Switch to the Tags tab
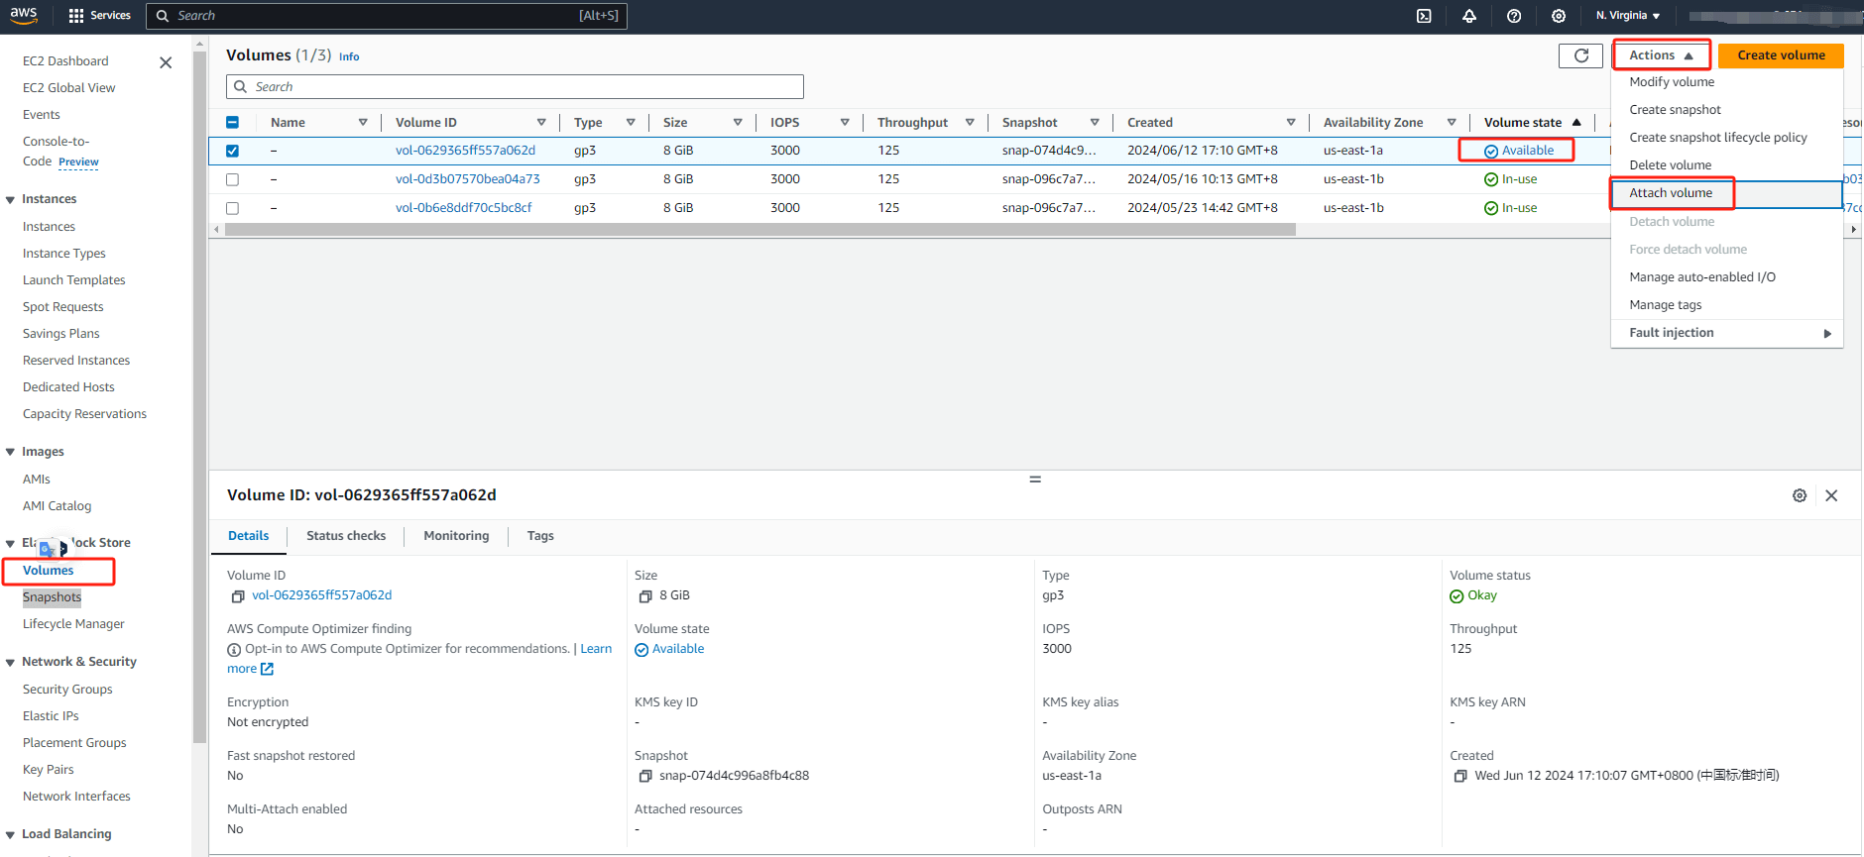Screen dimensions: 1864x857 point(540,536)
